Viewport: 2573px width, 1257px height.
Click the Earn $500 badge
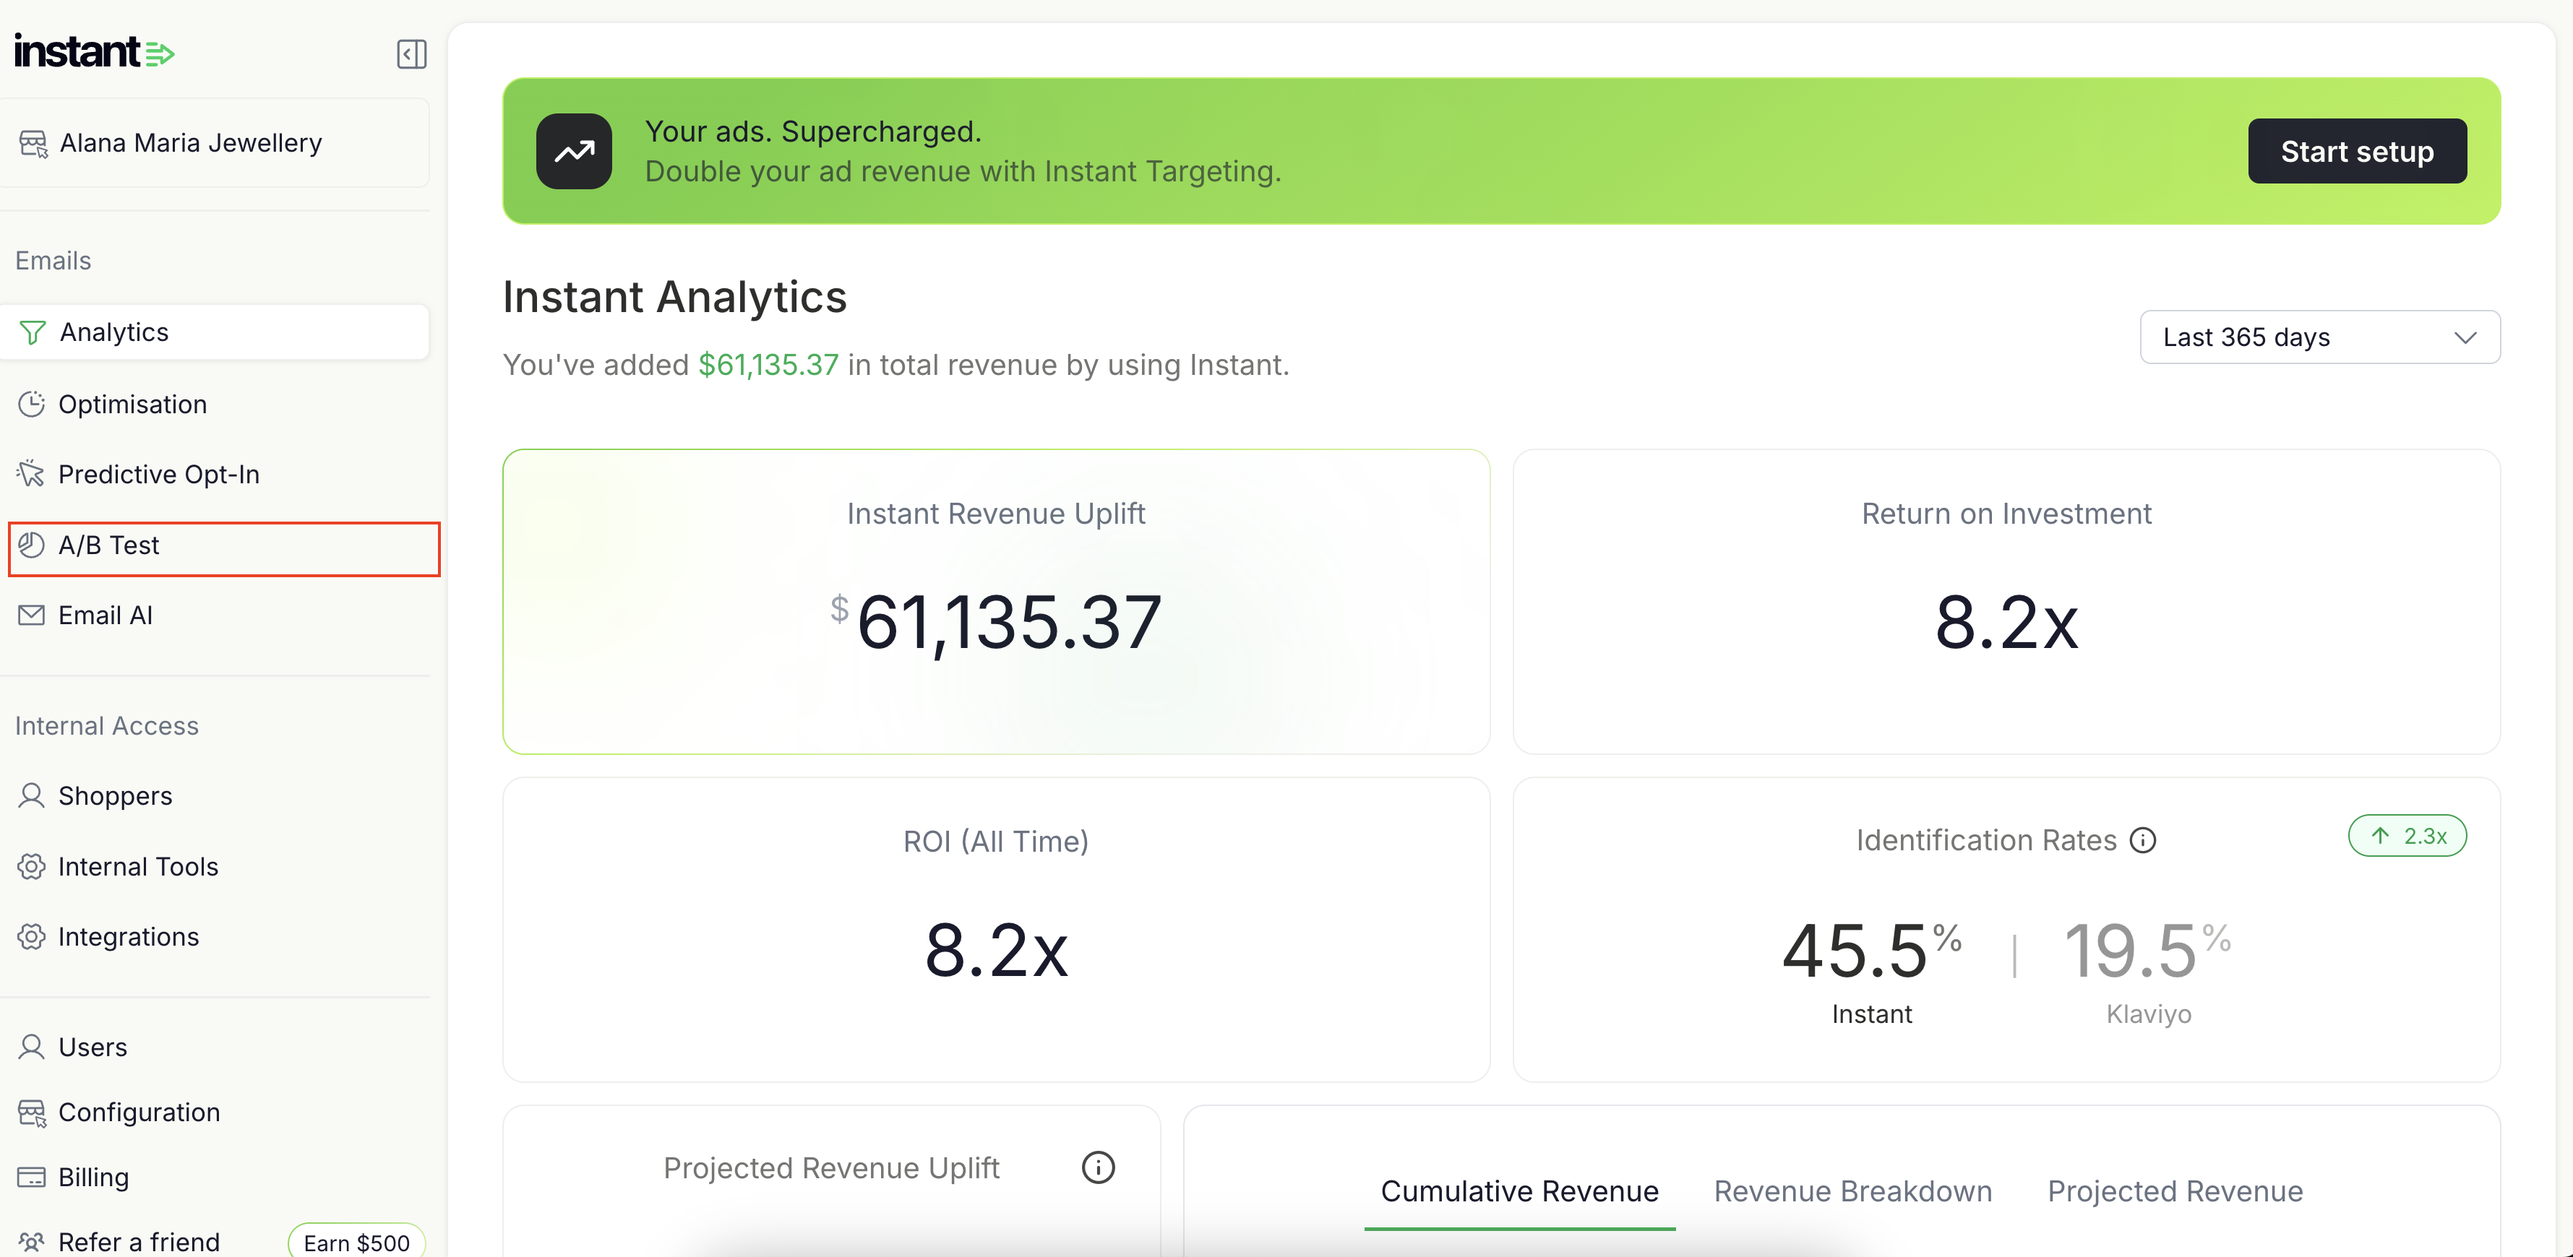[356, 1242]
